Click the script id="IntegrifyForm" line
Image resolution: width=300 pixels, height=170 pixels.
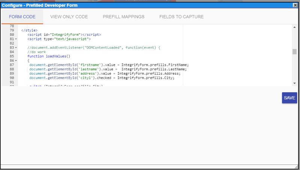pyautogui.click(x=64, y=35)
